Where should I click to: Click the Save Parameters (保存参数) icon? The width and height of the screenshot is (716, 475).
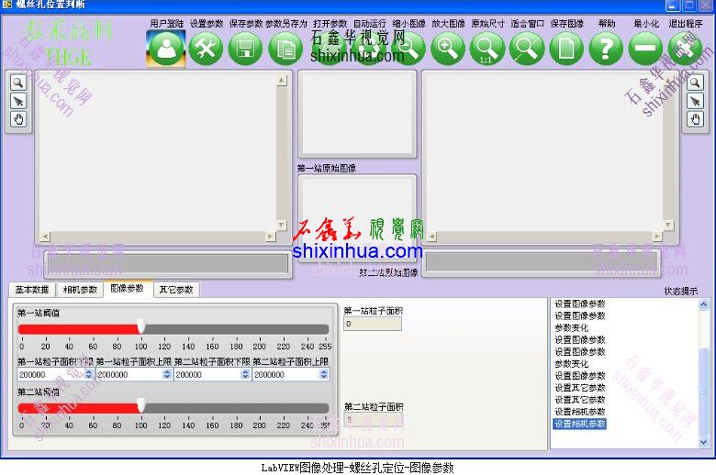pos(245,49)
